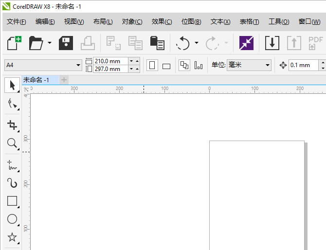The height and width of the screenshot is (250, 326).
Task: Open the 视图(V) menu
Action: pyautogui.click(x=74, y=21)
